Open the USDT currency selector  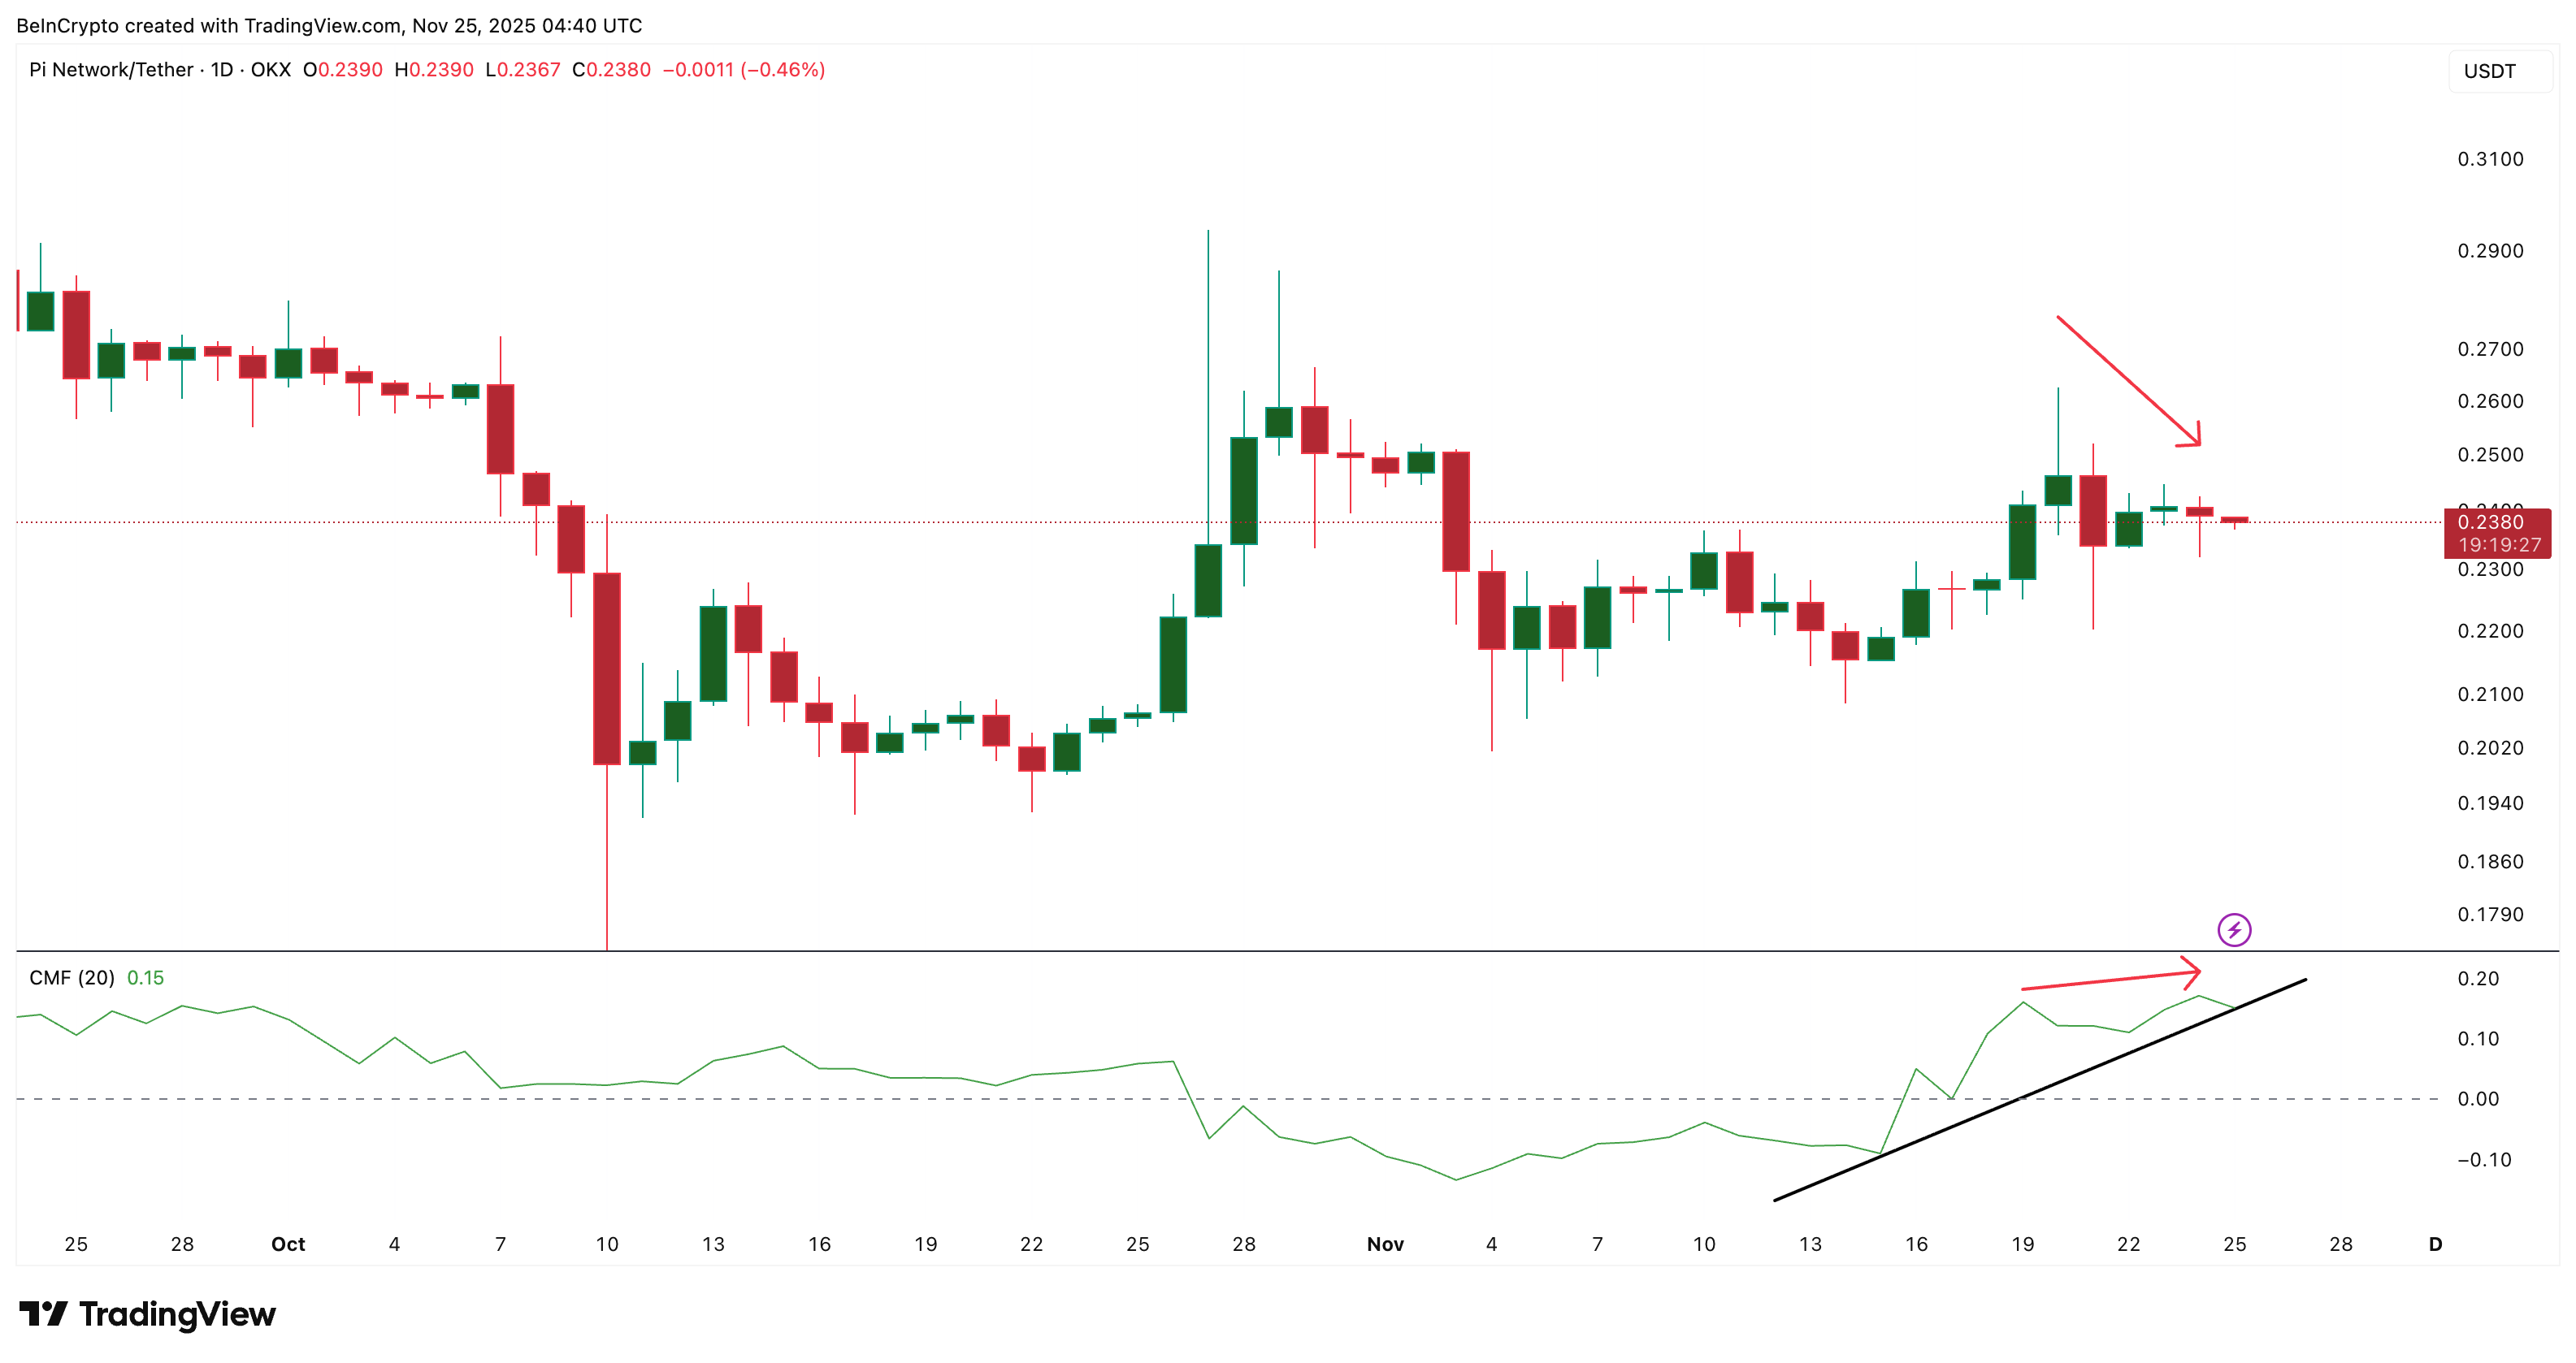pyautogui.click(x=2490, y=70)
